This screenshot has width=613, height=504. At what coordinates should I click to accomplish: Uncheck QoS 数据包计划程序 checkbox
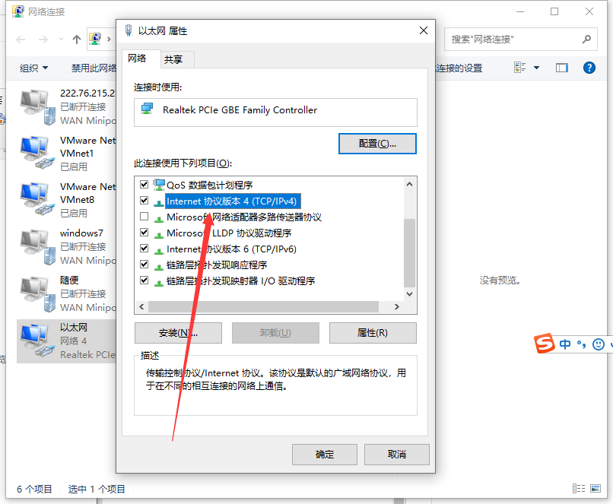(x=145, y=185)
